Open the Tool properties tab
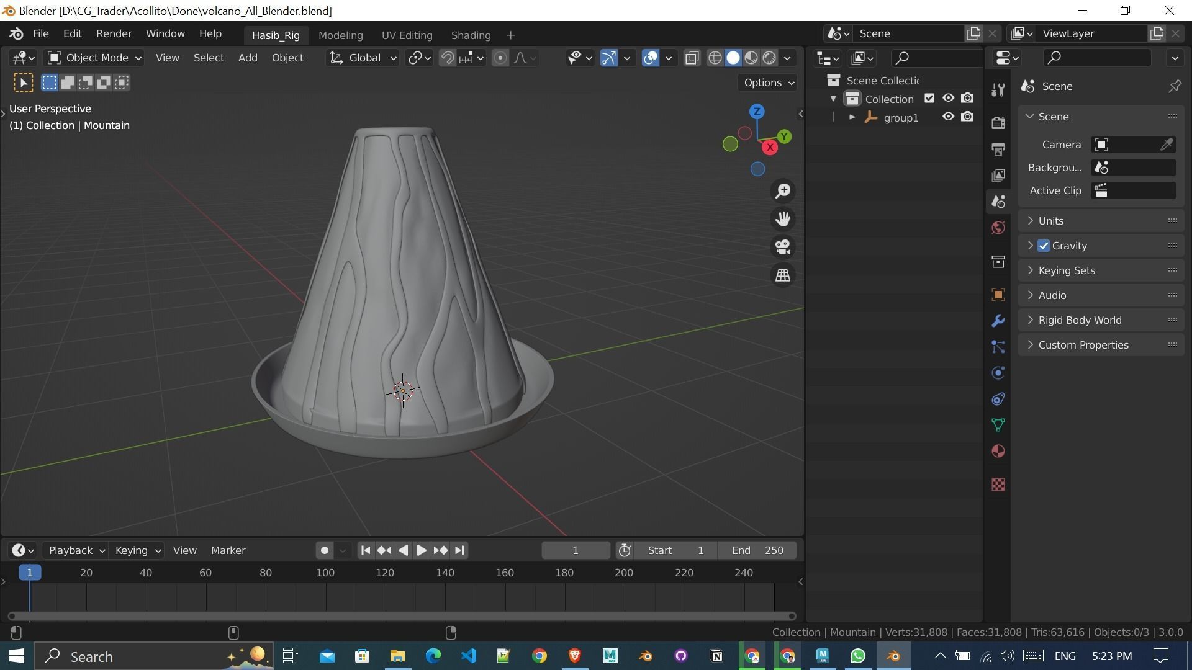Screen dimensions: 1192x670 pos(998,90)
